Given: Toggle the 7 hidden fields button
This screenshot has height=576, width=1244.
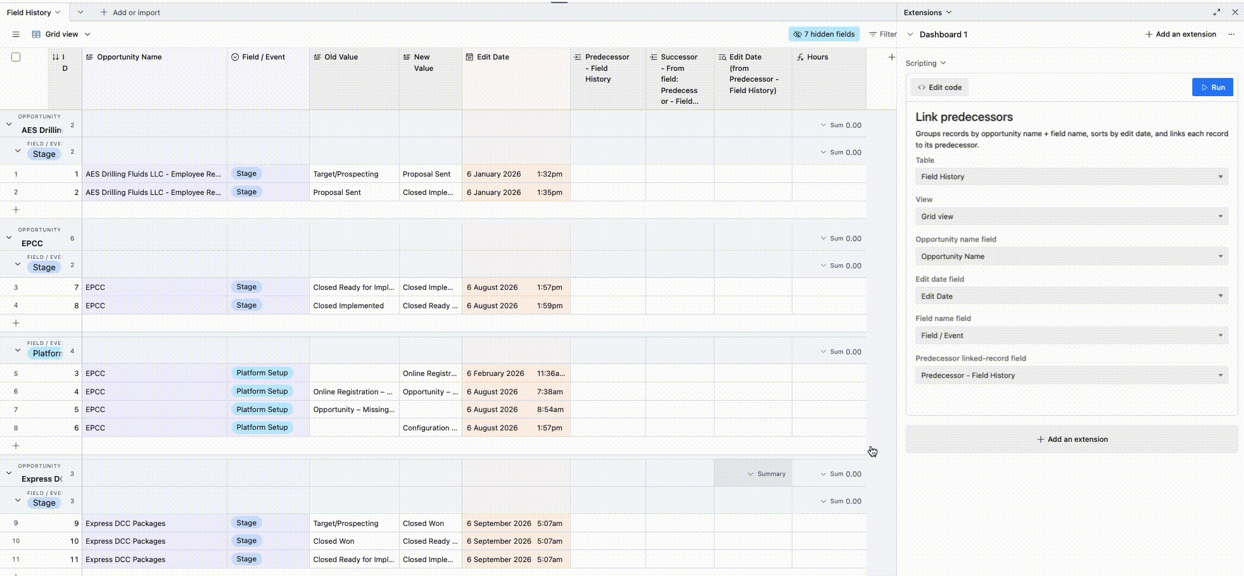Looking at the screenshot, I should 823,34.
